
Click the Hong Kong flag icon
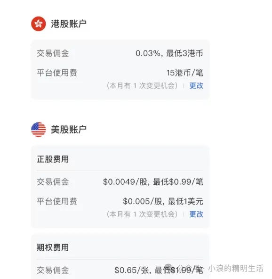pos(39,24)
